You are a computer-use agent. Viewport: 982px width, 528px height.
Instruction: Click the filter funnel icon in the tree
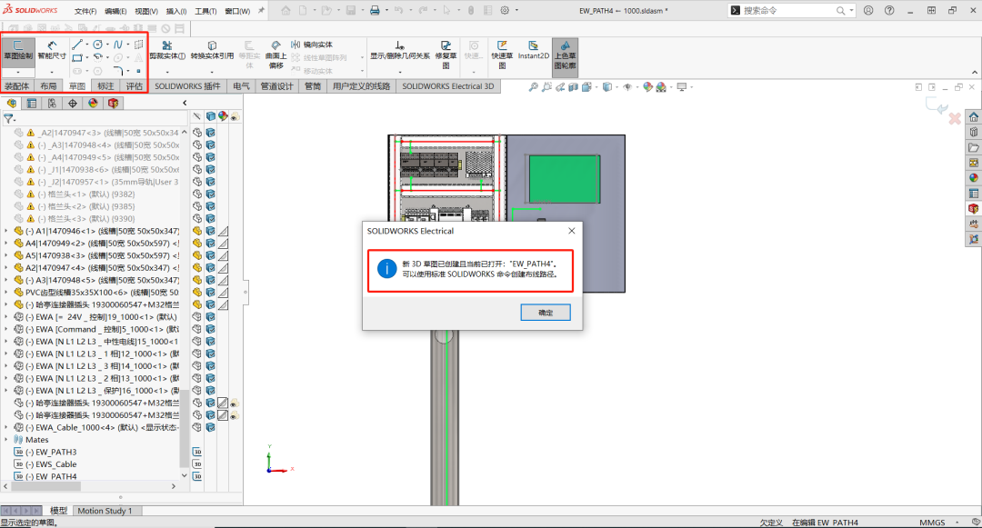coord(8,117)
